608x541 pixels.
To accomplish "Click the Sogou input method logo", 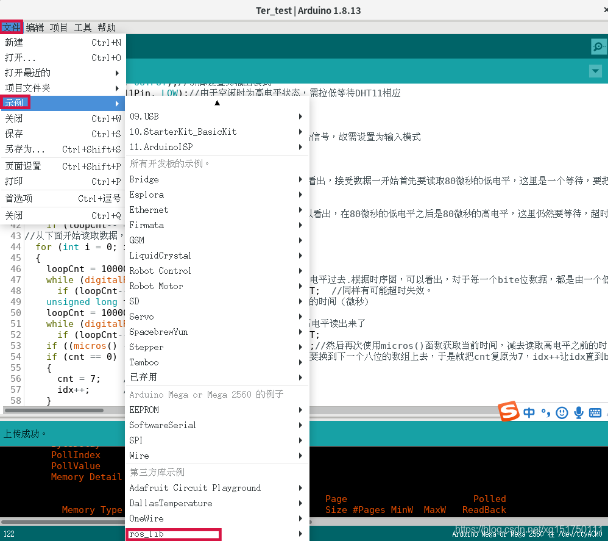I will coord(508,411).
